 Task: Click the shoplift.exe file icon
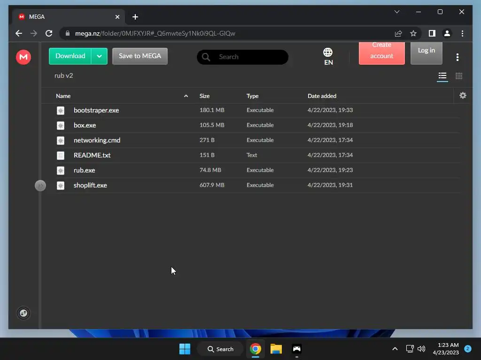(x=61, y=185)
